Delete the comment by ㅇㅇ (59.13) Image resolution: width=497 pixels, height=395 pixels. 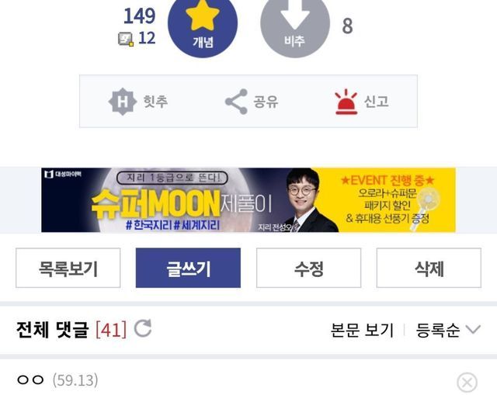(x=467, y=383)
